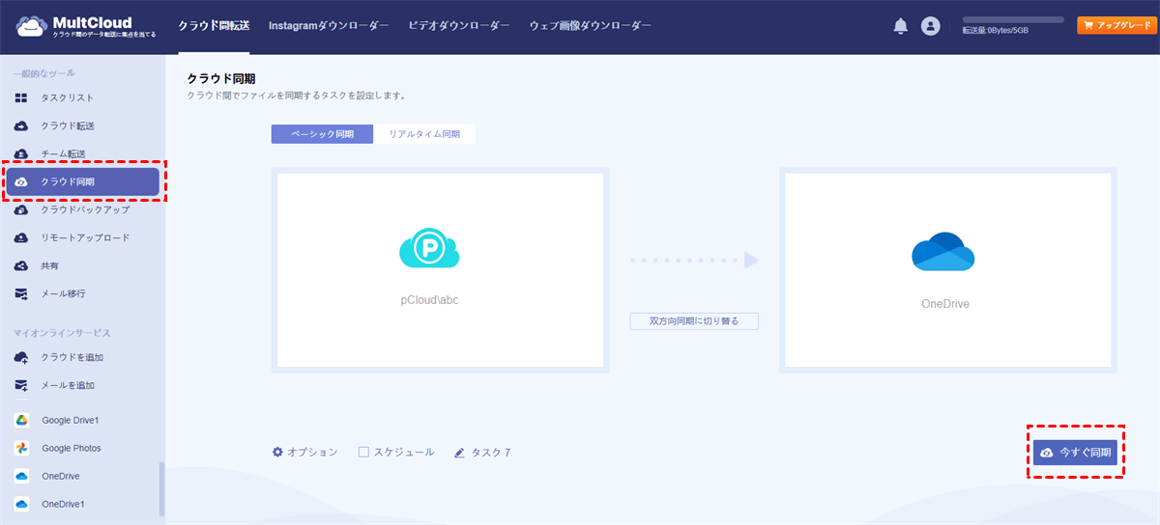Click the タスクリスト grid icon

coord(21,98)
